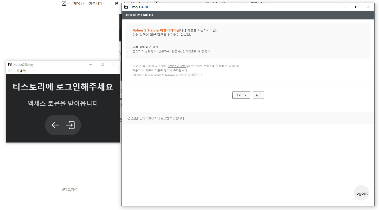Click the Tistory OAUTH window app icon
379x210 pixels.
click(x=126, y=7)
